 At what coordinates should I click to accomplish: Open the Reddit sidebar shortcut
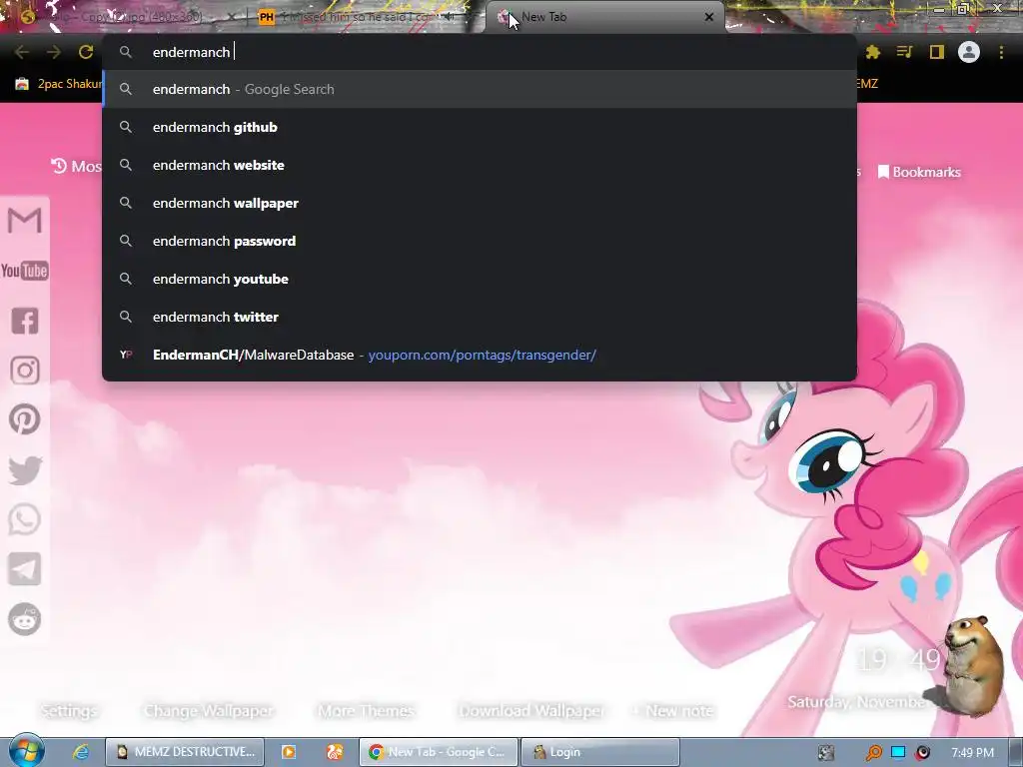(x=25, y=619)
